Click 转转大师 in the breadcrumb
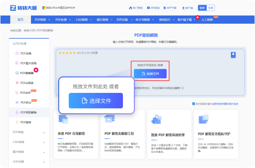The width and height of the screenshot is (255, 168). pos(29,31)
